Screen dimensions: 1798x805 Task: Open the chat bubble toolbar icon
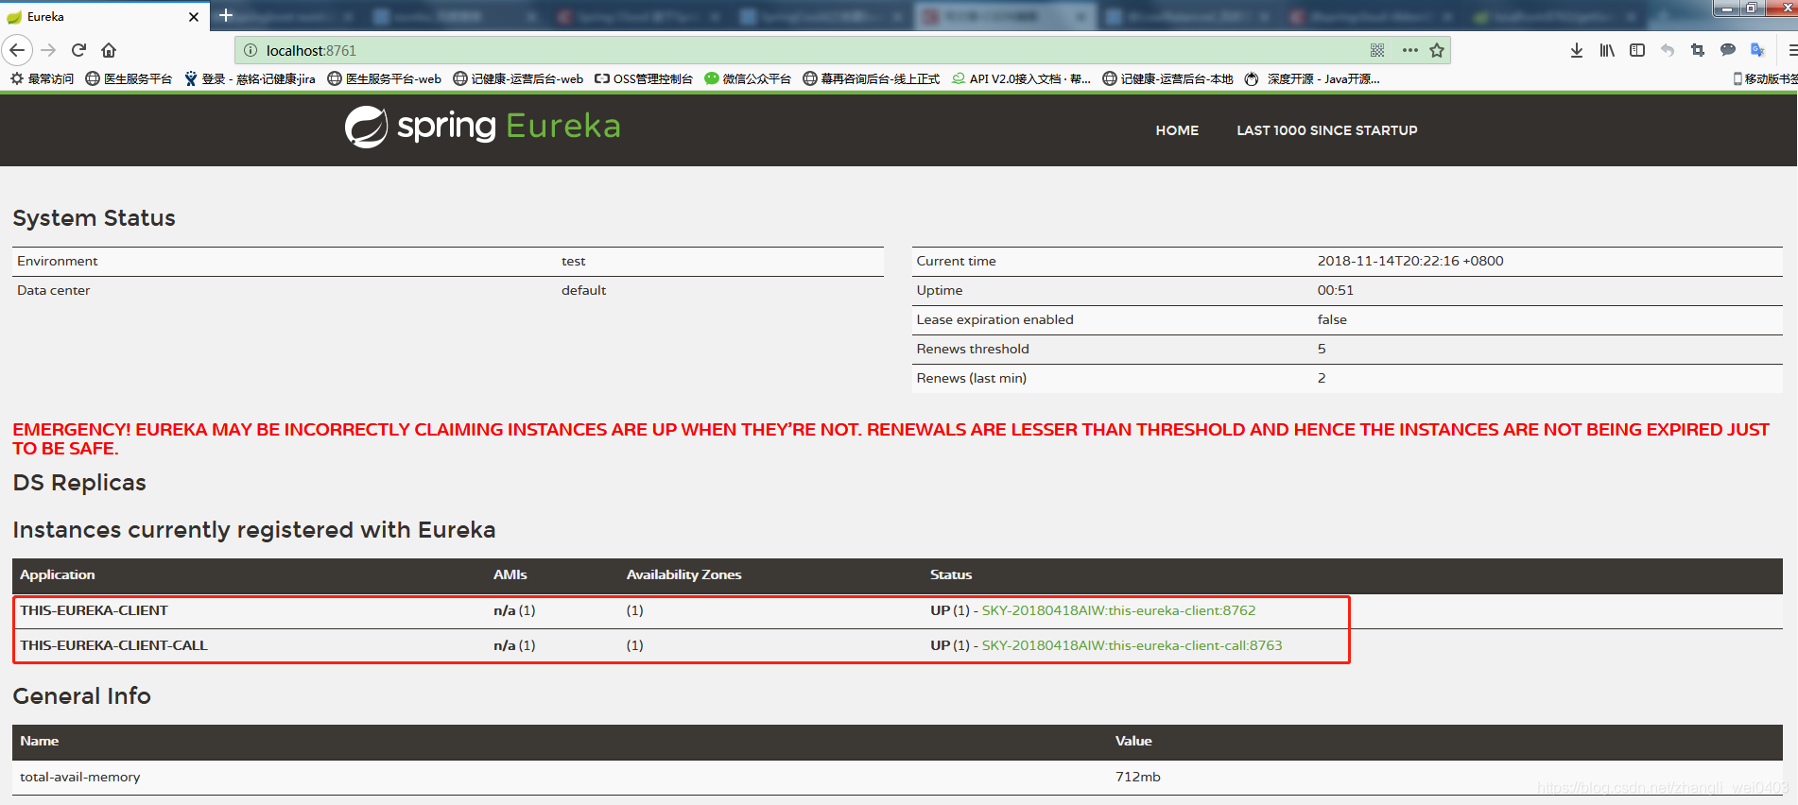pos(1728,50)
